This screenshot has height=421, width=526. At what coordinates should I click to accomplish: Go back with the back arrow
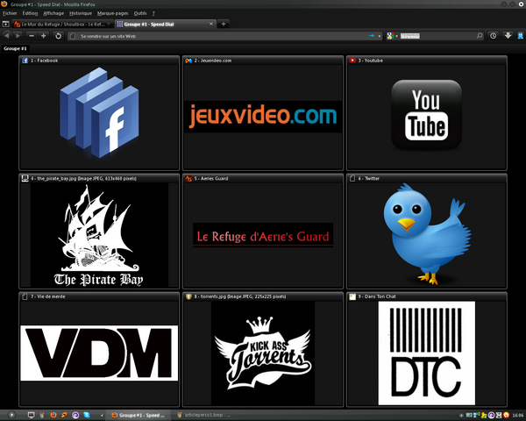tap(7, 36)
